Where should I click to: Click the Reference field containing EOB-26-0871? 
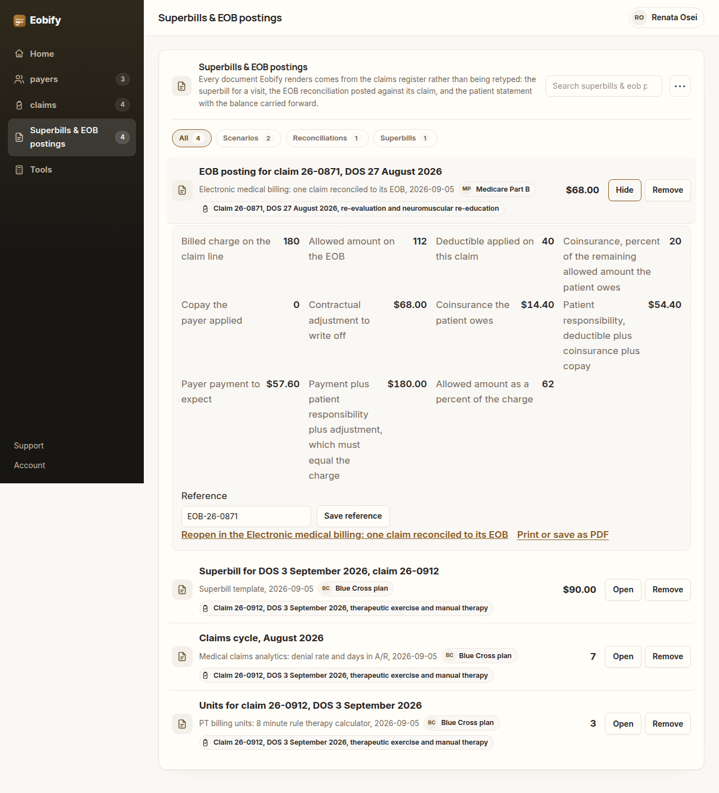pyautogui.click(x=246, y=516)
